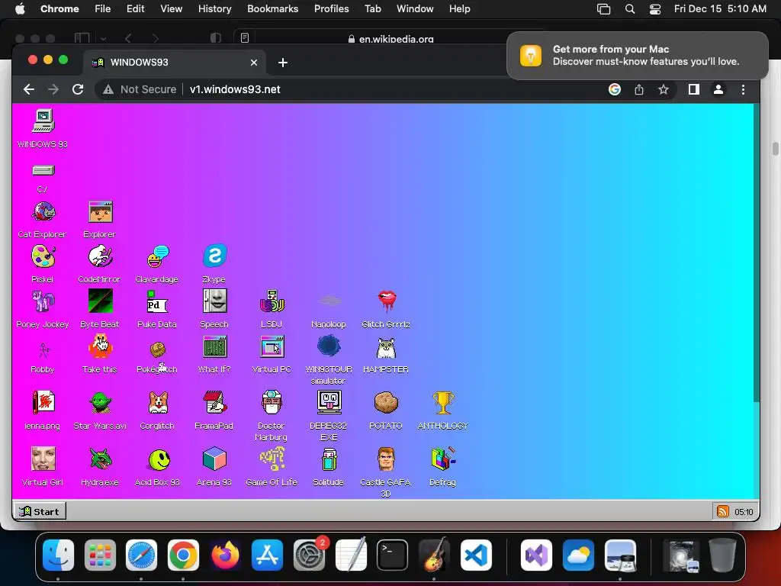
Task: Launch the Defrag utility icon
Action: click(x=443, y=459)
